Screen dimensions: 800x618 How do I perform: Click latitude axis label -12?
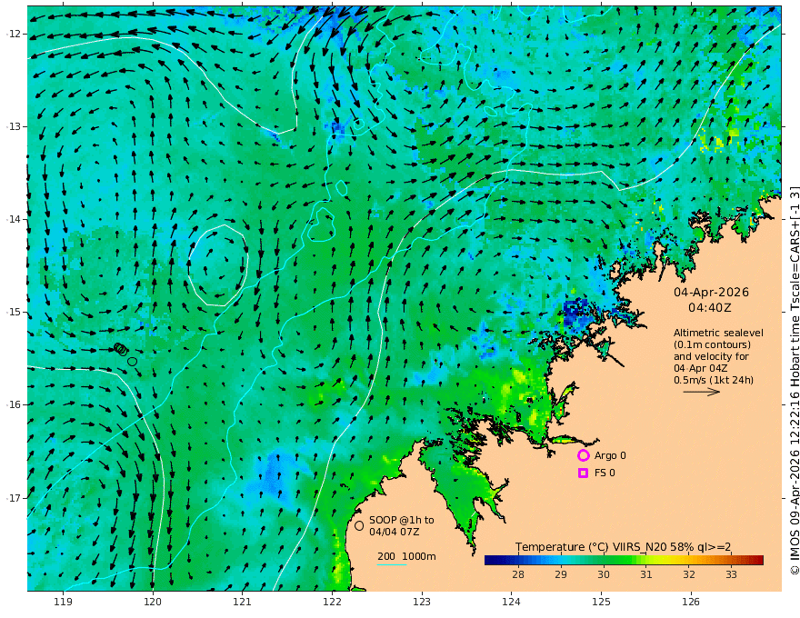[14, 34]
